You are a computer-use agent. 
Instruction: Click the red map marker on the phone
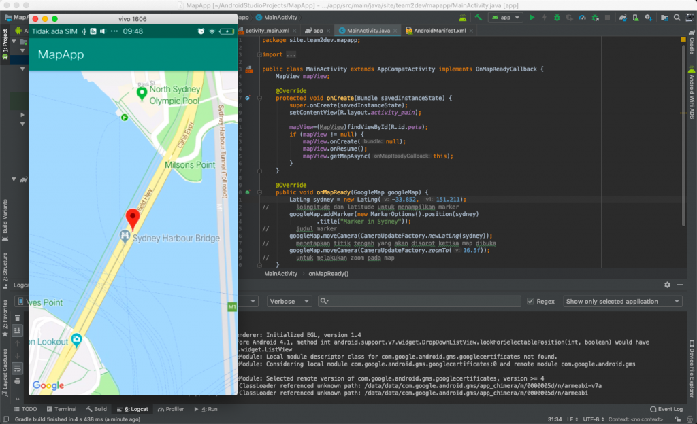133,219
